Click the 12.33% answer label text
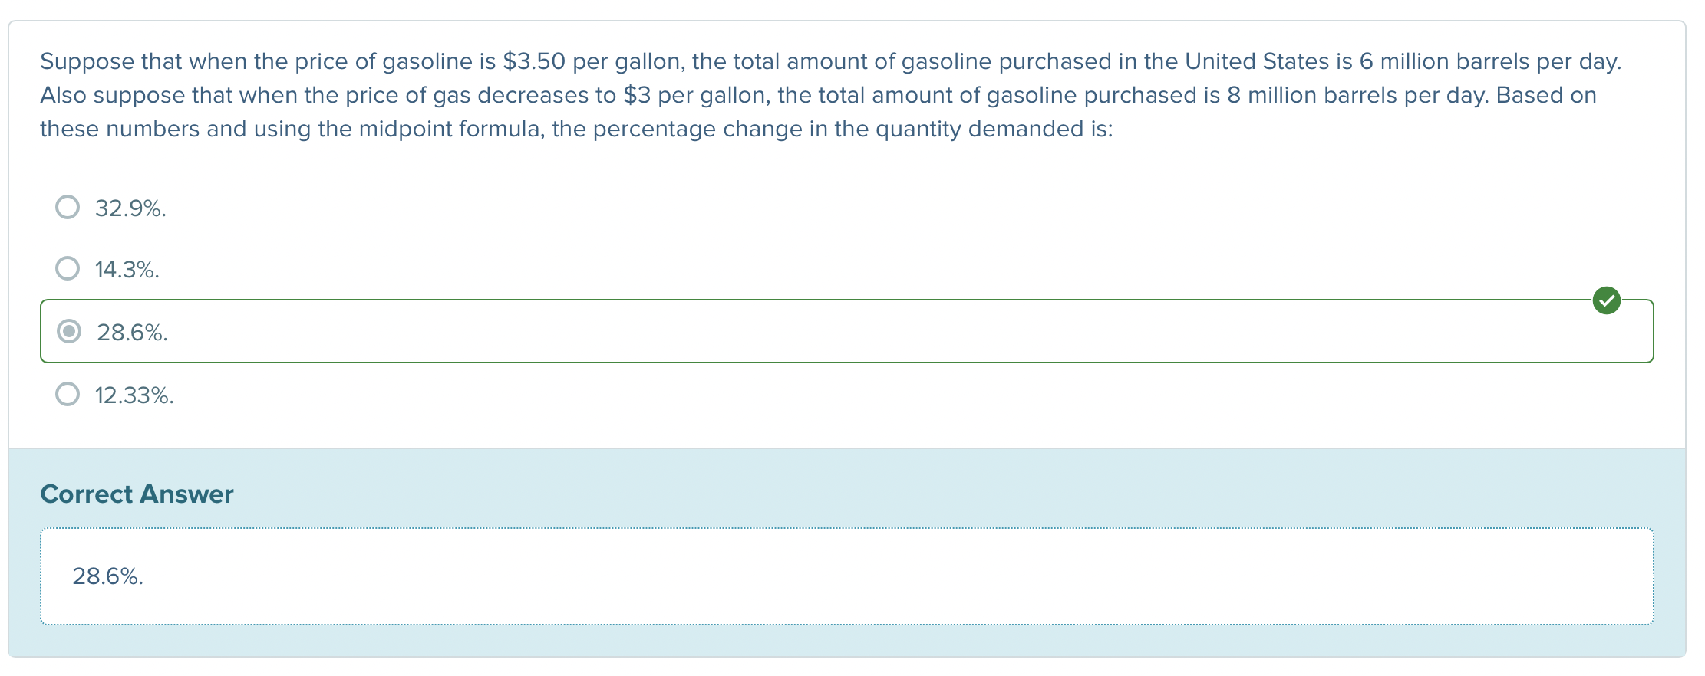Screen dimensions: 1705x676 [x=134, y=395]
